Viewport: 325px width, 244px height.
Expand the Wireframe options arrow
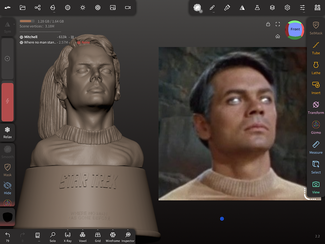pos(113,230)
